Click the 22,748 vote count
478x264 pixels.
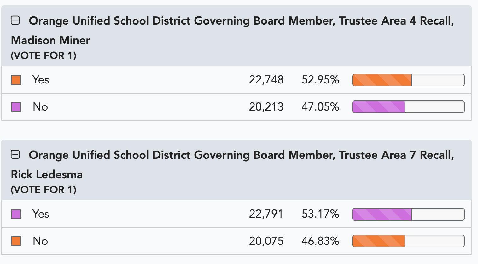click(266, 80)
